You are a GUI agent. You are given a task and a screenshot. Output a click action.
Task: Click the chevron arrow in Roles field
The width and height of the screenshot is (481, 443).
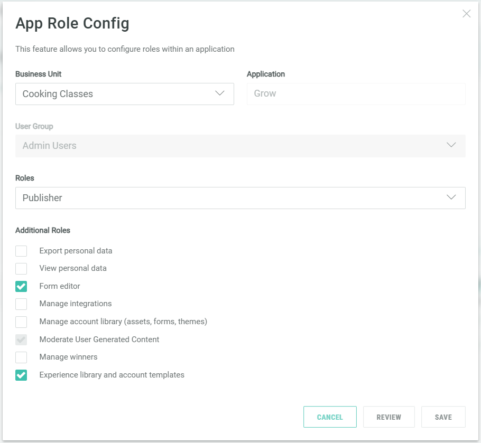451,197
